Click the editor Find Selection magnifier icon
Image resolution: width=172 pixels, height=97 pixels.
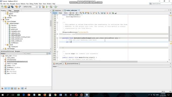pyautogui.click(x=81, y=13)
